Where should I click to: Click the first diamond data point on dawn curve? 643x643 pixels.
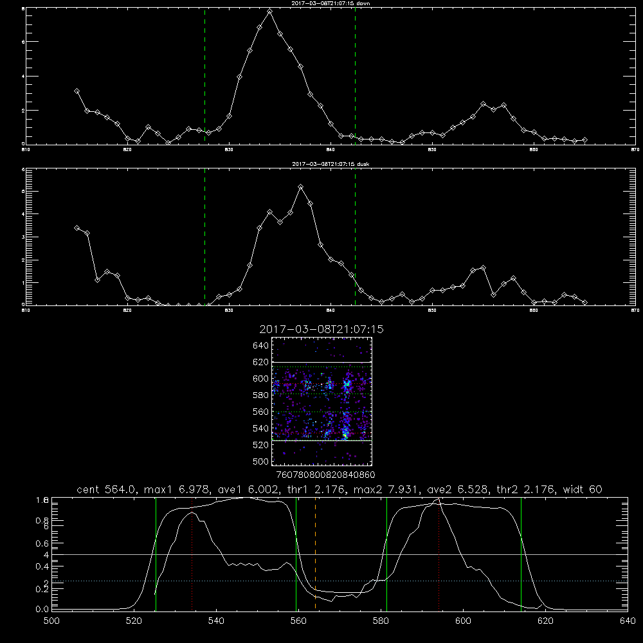point(77,91)
